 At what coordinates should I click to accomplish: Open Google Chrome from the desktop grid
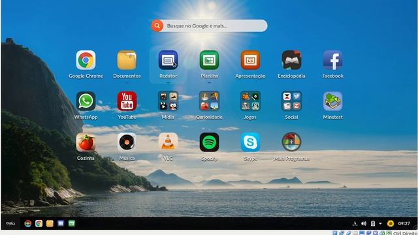[x=86, y=60]
